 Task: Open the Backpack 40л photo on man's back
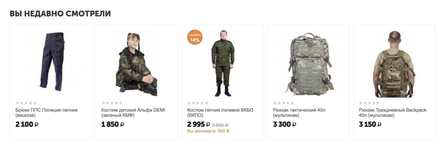pos(394,64)
